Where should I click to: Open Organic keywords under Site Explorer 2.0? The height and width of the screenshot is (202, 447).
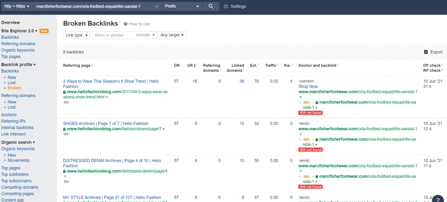click(17, 50)
